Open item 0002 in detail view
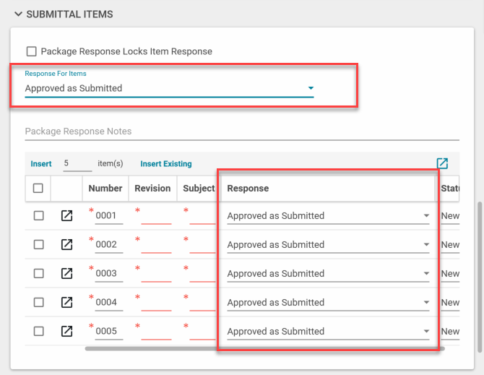Image resolution: width=484 pixels, height=375 pixels. pyautogui.click(x=66, y=244)
